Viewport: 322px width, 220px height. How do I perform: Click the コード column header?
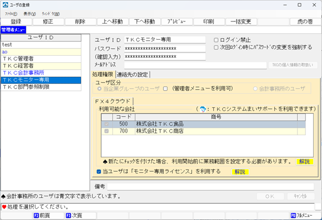(124, 117)
